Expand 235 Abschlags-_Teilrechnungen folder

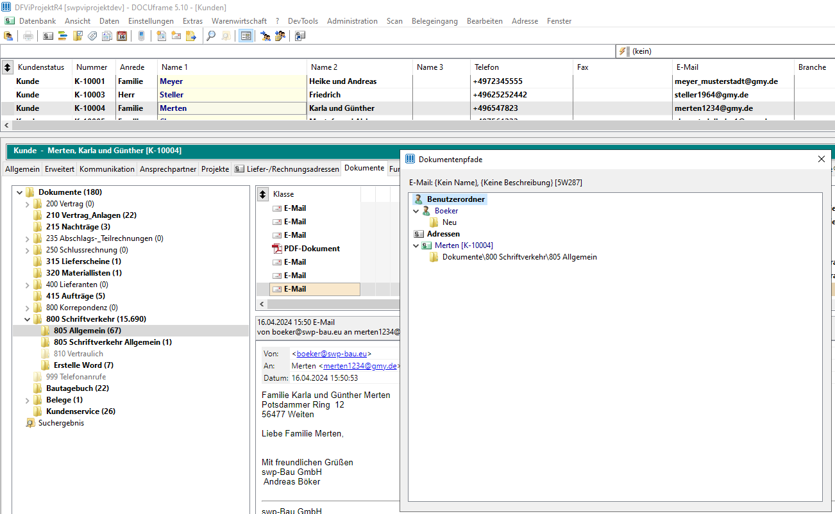pos(28,238)
